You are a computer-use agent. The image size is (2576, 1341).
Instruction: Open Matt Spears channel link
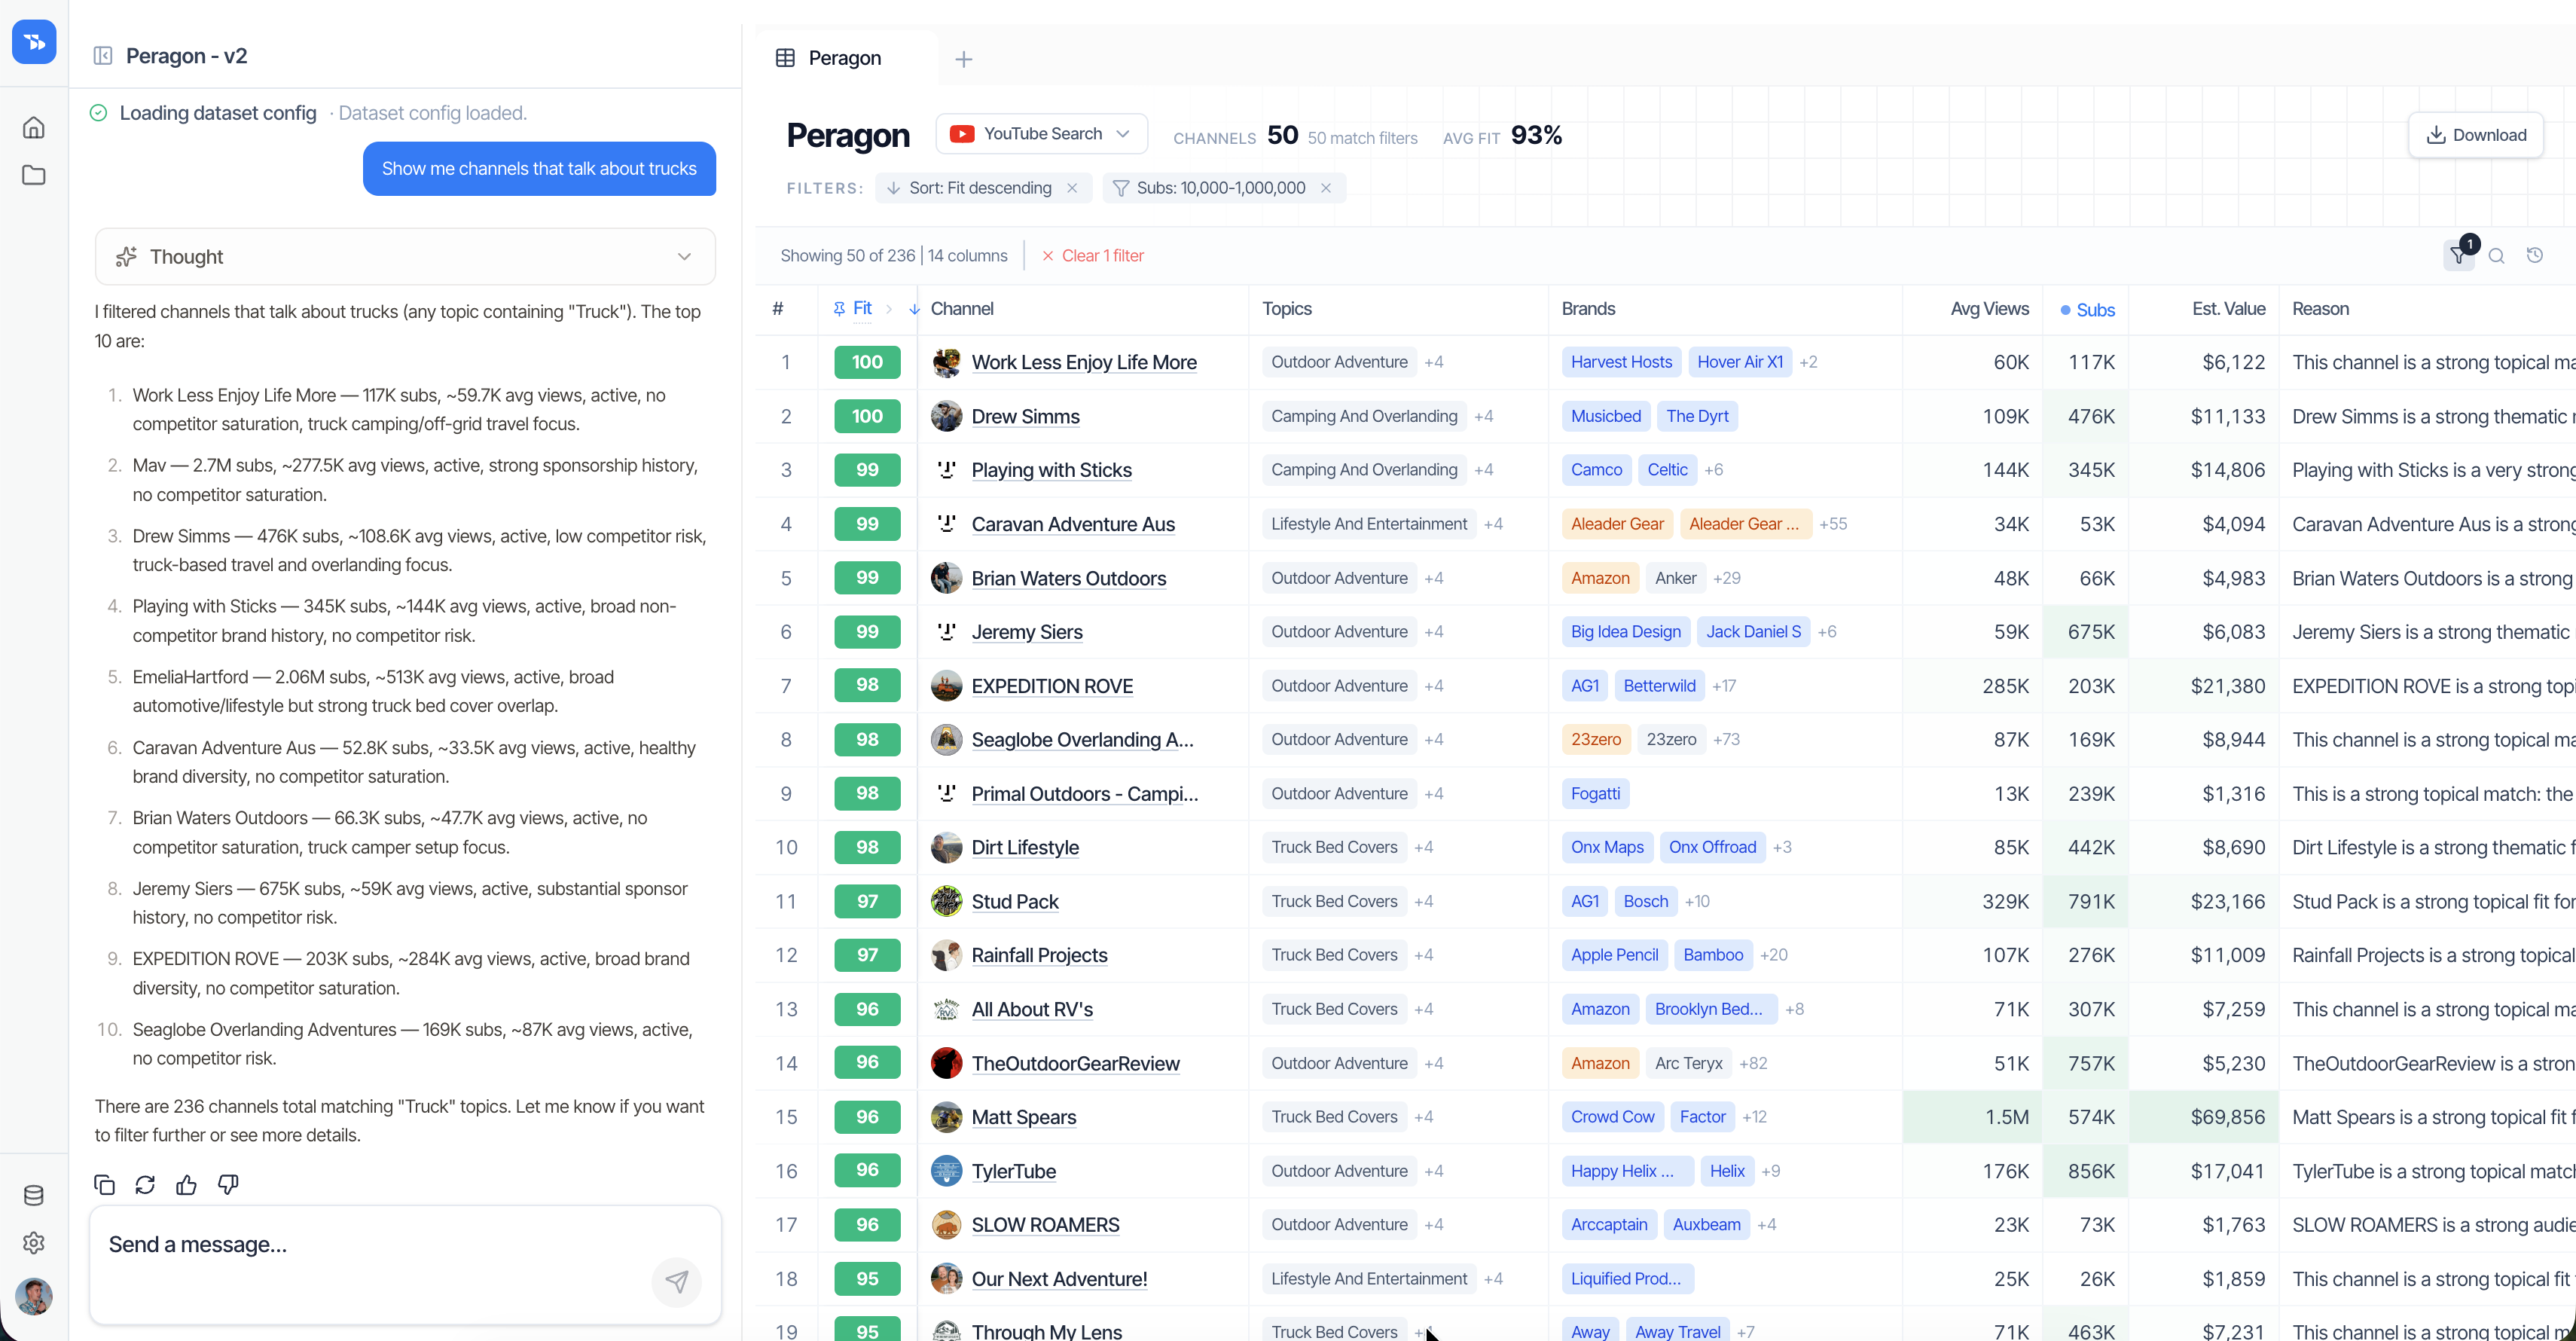click(x=1024, y=1117)
